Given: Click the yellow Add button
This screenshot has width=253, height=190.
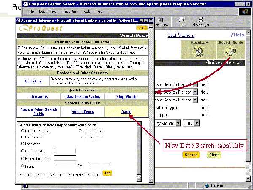Looking at the screenshot, I should pos(107,173).
